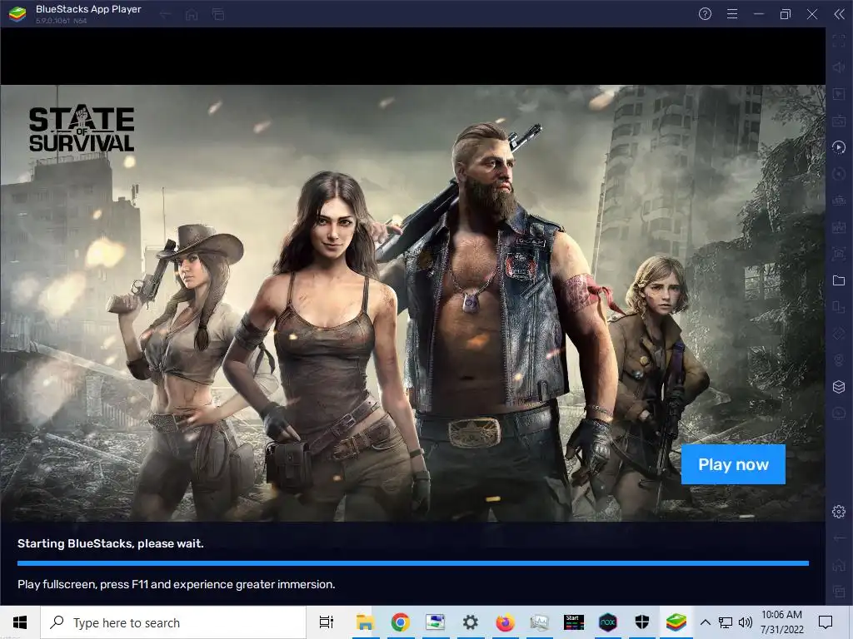Open the sidebar keyboard controls icon
This screenshot has height=639, width=853.
[838, 121]
